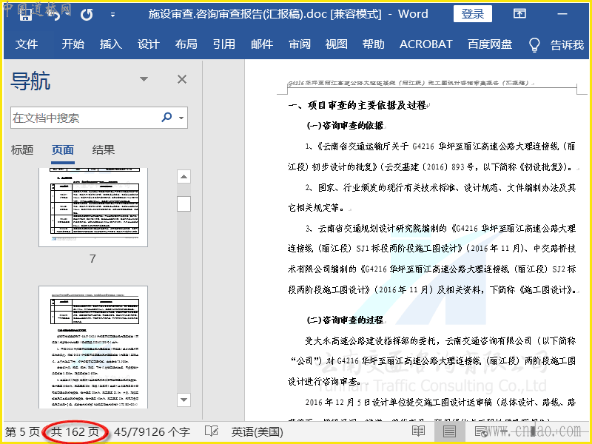Open the Customize Quick Access Toolbar dropdown

pyautogui.click(x=112, y=15)
